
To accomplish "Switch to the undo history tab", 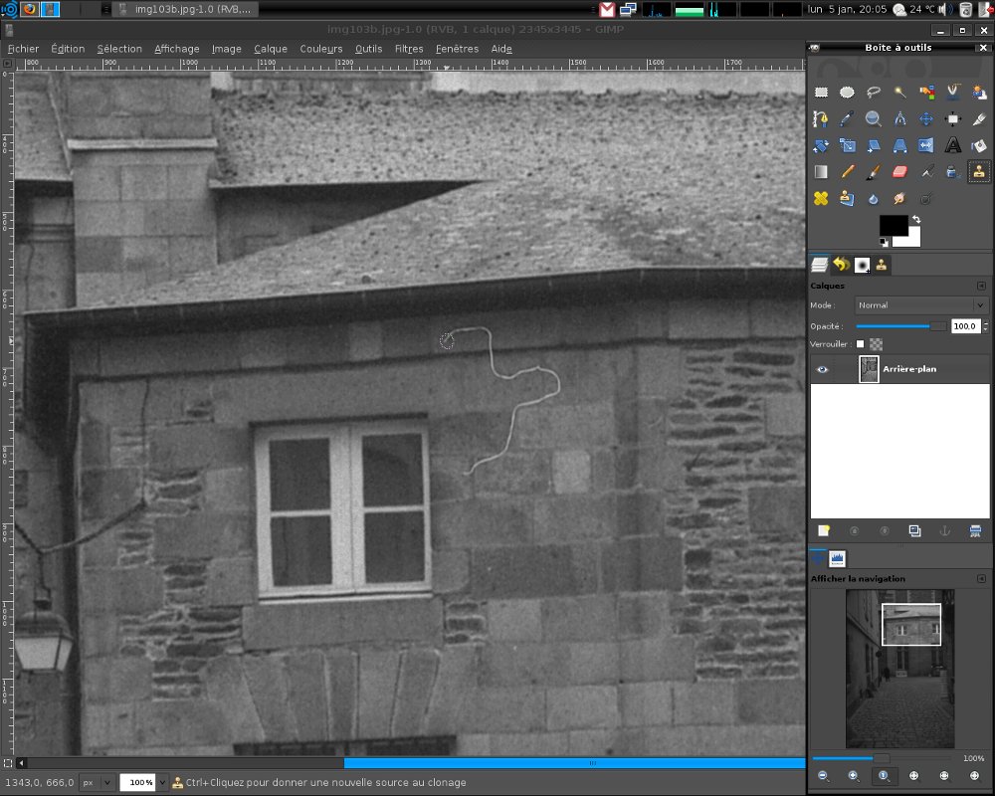I will [842, 265].
